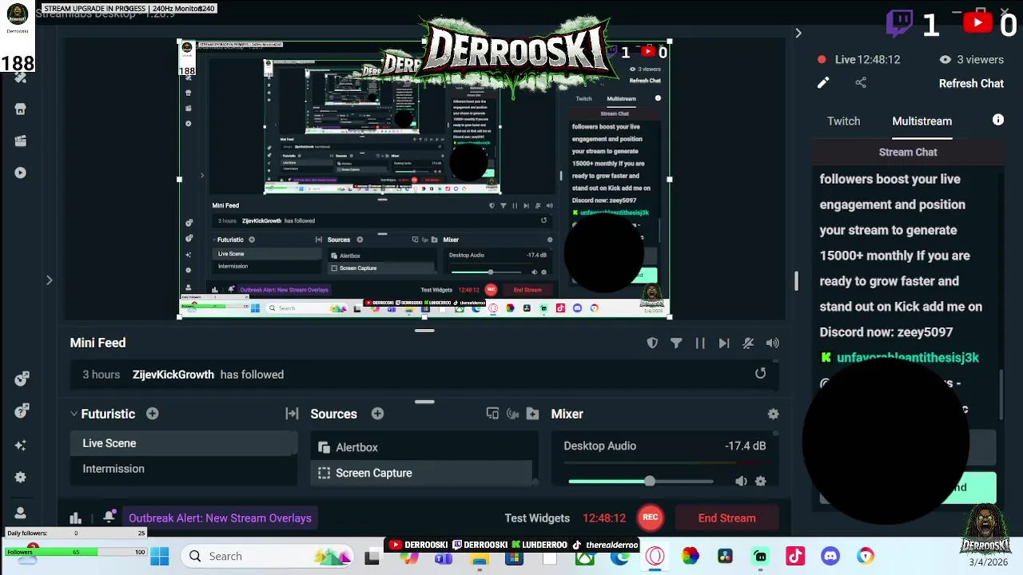1023x575 pixels.
Task: Open DaVinci Resolve from the taskbar
Action: 725,557
